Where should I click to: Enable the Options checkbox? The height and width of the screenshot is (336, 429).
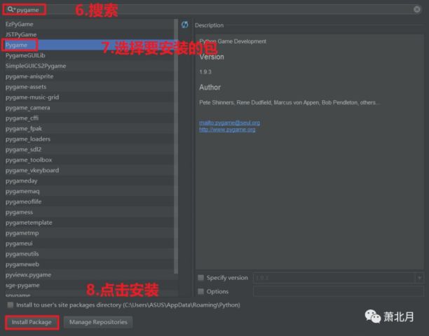point(200,291)
